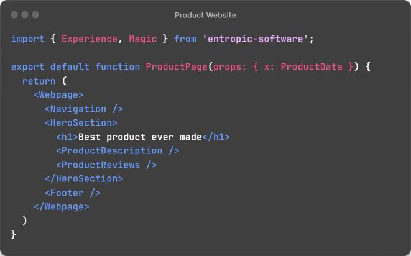Click the "Best product ever made" heading text
Viewport: 411px width, 256px height.
(x=140, y=137)
